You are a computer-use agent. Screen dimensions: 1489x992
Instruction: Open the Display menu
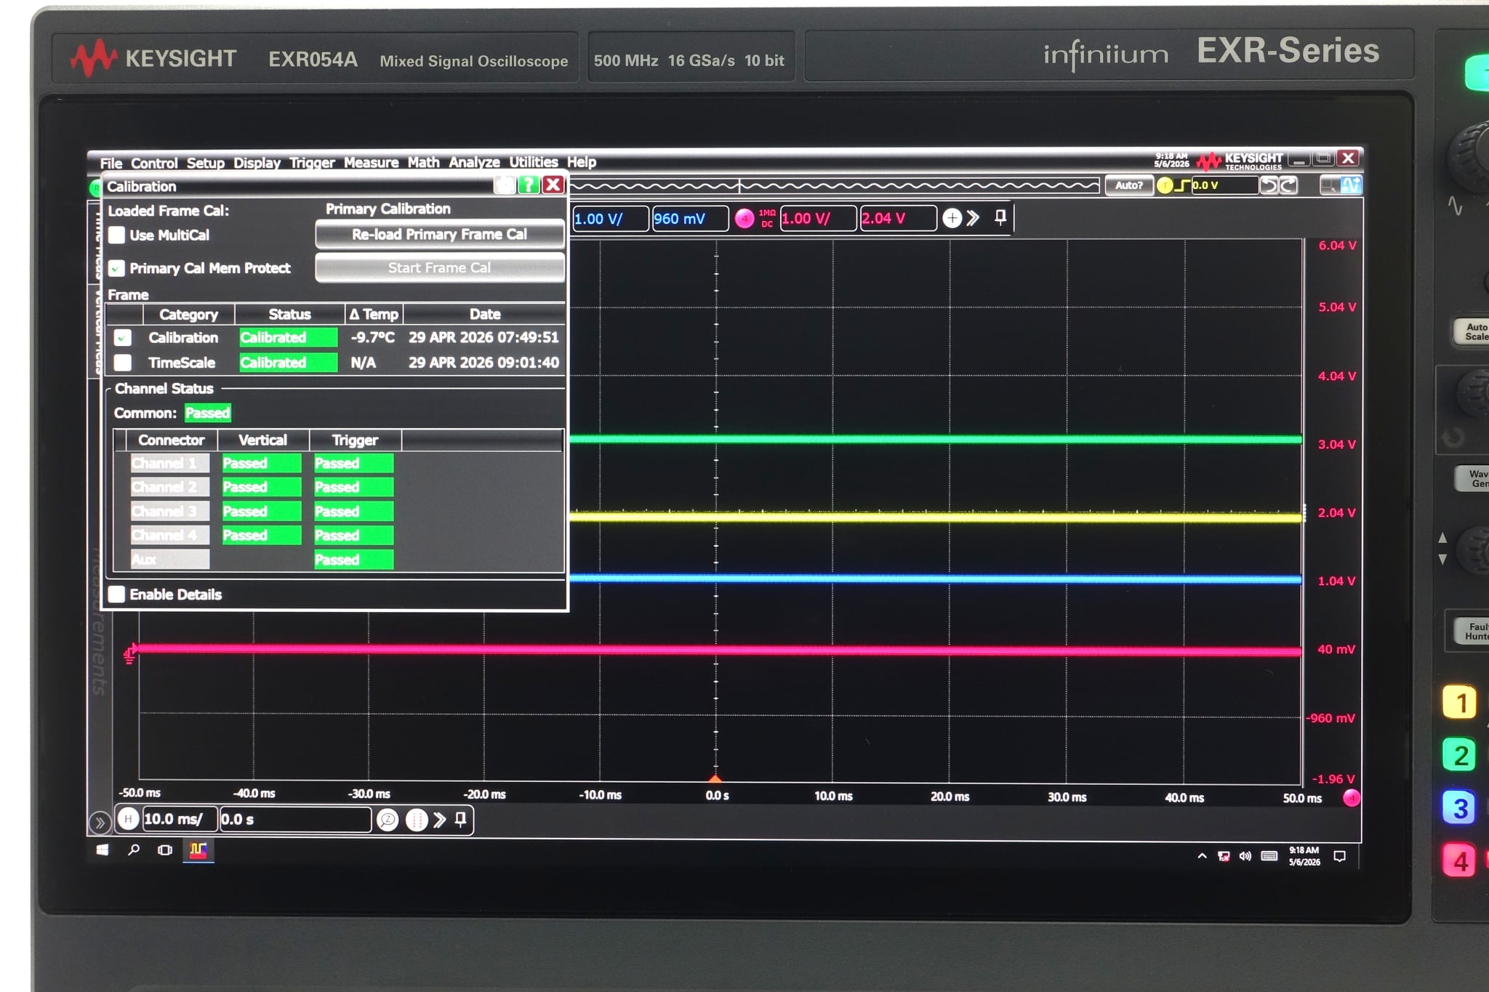tap(257, 163)
